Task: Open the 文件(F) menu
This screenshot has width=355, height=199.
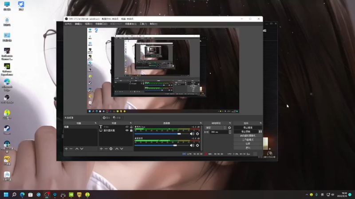Action: coord(68,24)
